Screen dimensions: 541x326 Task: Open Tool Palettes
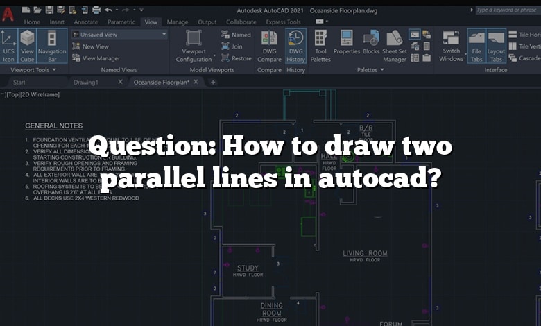pyautogui.click(x=320, y=46)
